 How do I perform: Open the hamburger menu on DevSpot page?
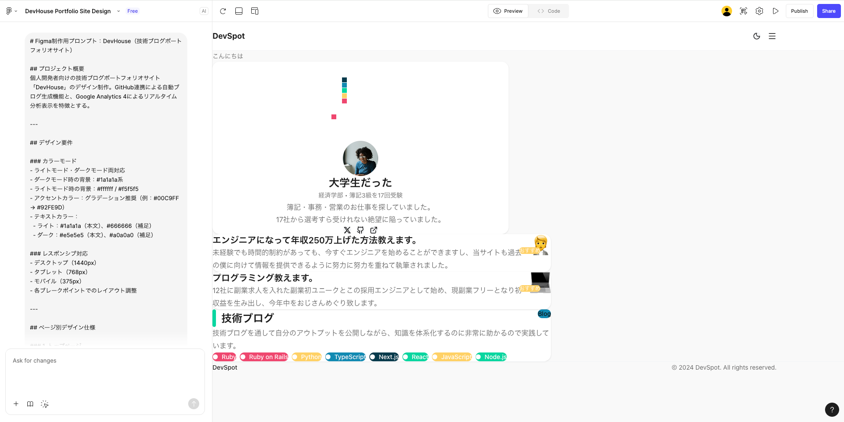pyautogui.click(x=772, y=36)
